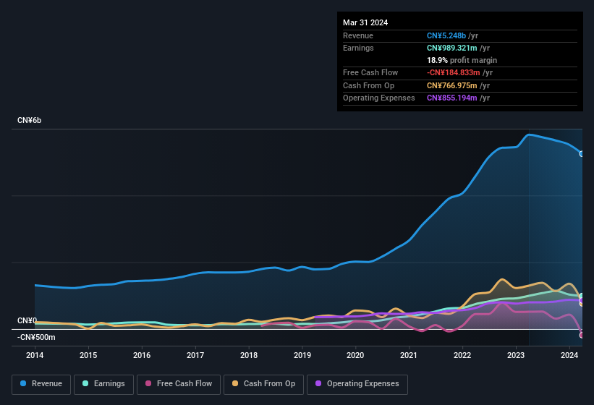Click the Earnings row label in tooltip
Viewport: 594px width, 405px height.
[x=358, y=48]
